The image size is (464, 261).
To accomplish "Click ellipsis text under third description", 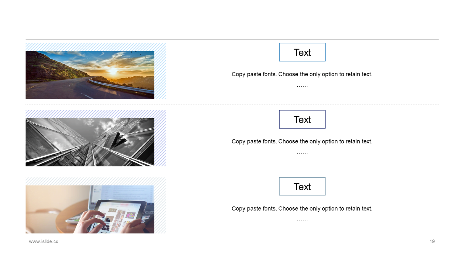I will [x=302, y=220].
